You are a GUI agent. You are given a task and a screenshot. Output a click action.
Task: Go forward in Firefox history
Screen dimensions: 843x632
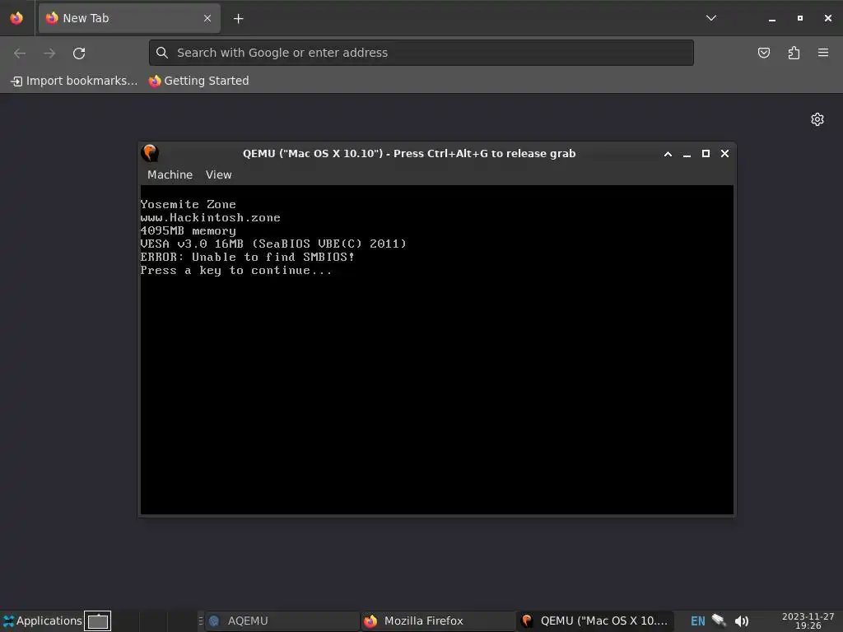(x=49, y=53)
